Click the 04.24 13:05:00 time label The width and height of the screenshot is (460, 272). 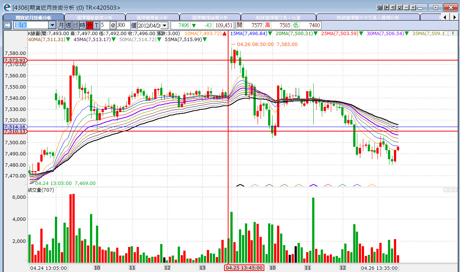(x=49, y=268)
